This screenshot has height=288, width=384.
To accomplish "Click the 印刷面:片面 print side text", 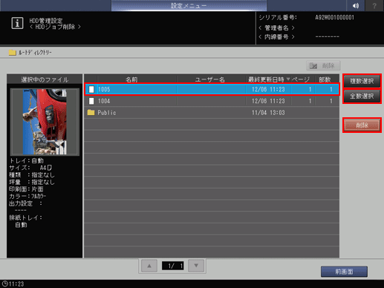I will tap(26, 189).
